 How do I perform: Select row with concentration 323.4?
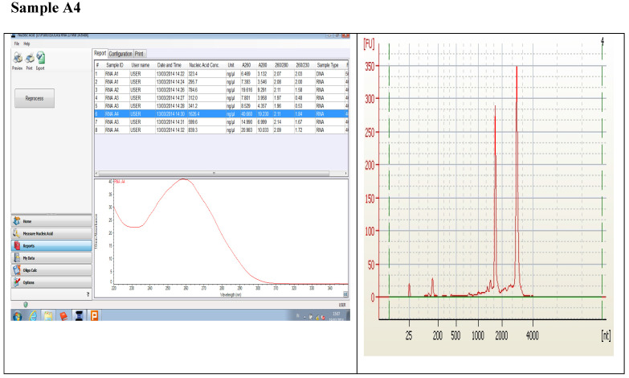tap(221, 74)
